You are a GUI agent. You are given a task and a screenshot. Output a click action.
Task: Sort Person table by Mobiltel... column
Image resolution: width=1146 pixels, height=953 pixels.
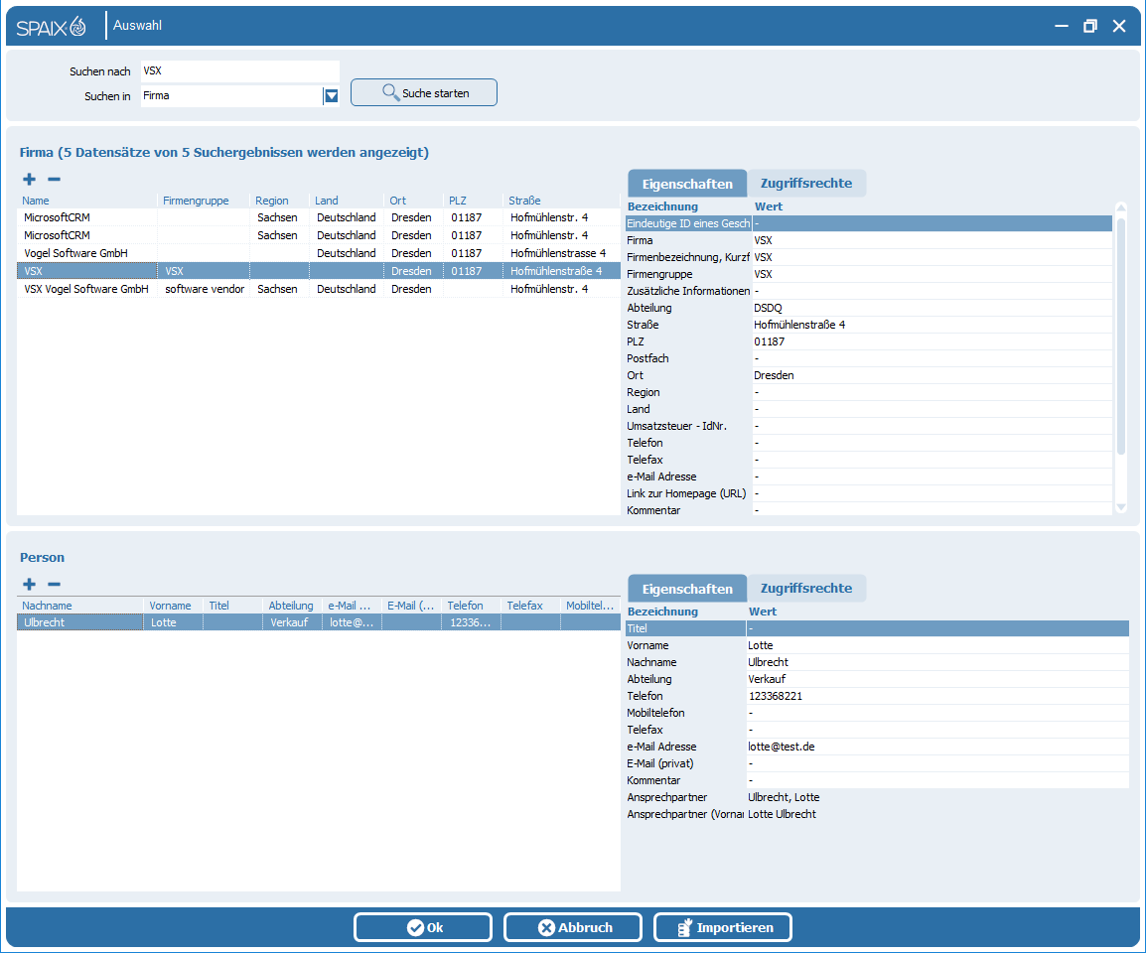(x=591, y=606)
